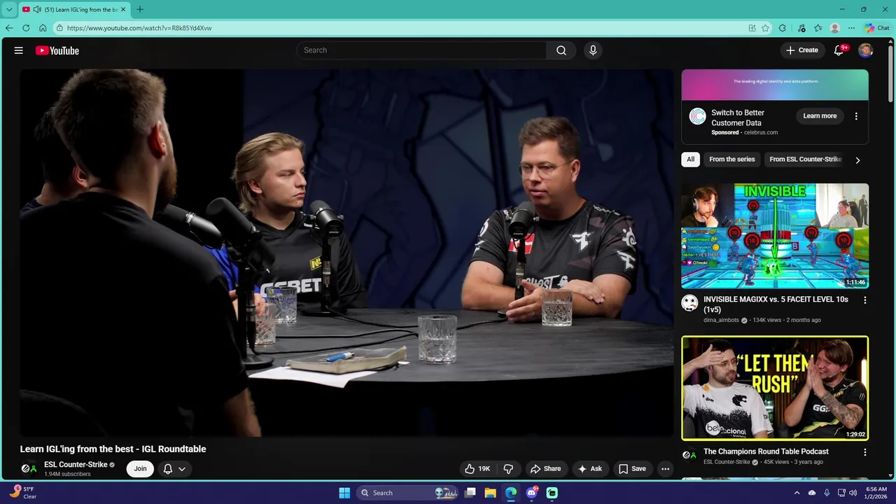Open the tab actions dropdown arrow
896x504 pixels.
tap(9, 9)
